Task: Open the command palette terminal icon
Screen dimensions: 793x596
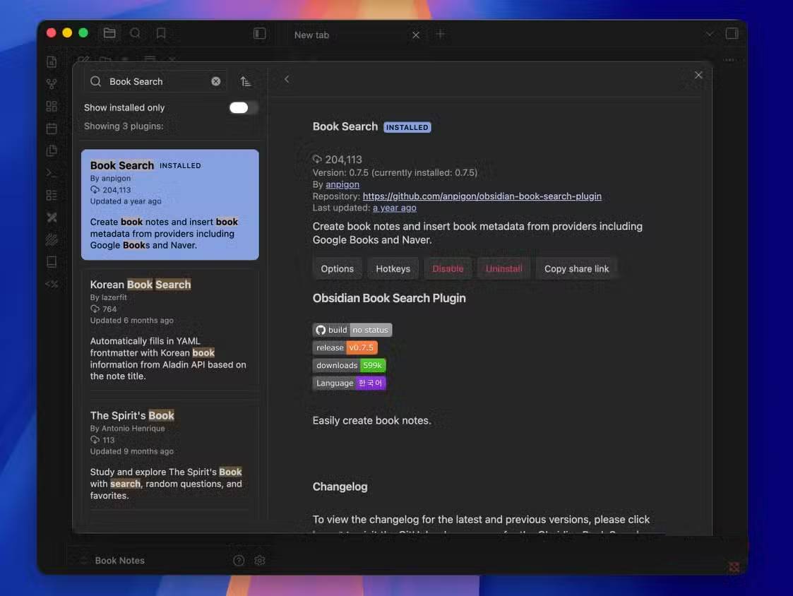Action: click(x=52, y=173)
